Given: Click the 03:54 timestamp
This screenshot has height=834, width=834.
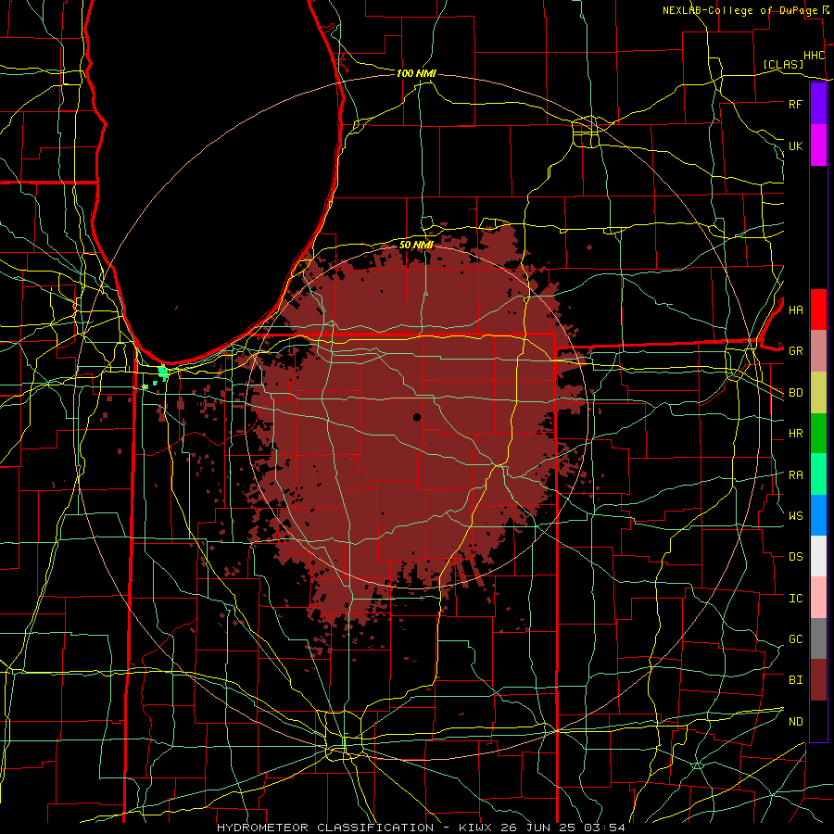Looking at the screenshot, I should pos(605,828).
